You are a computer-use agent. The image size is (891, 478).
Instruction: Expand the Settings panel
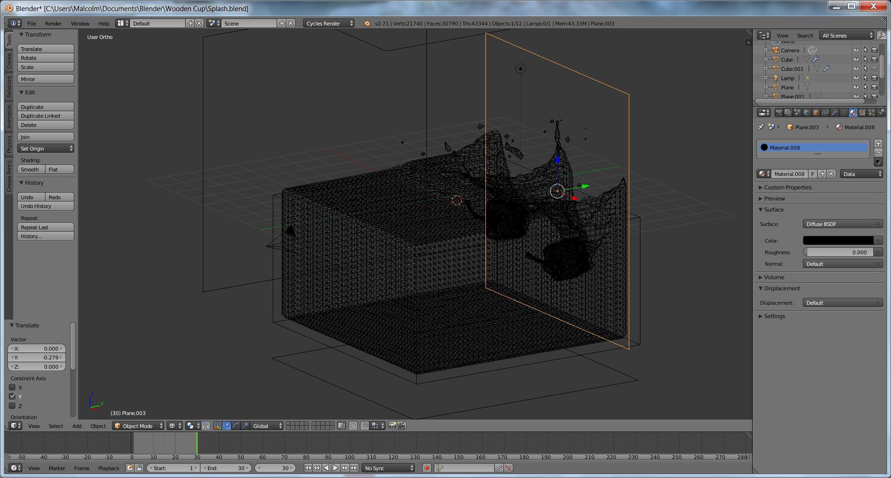tap(775, 316)
